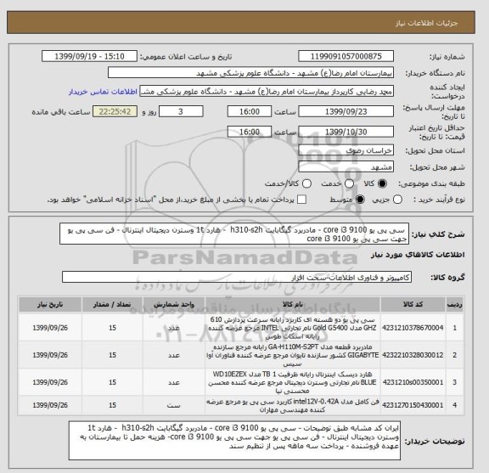Click product code 4231210378670004
Image resolution: width=489 pixels, height=473 pixels.
(x=413, y=328)
